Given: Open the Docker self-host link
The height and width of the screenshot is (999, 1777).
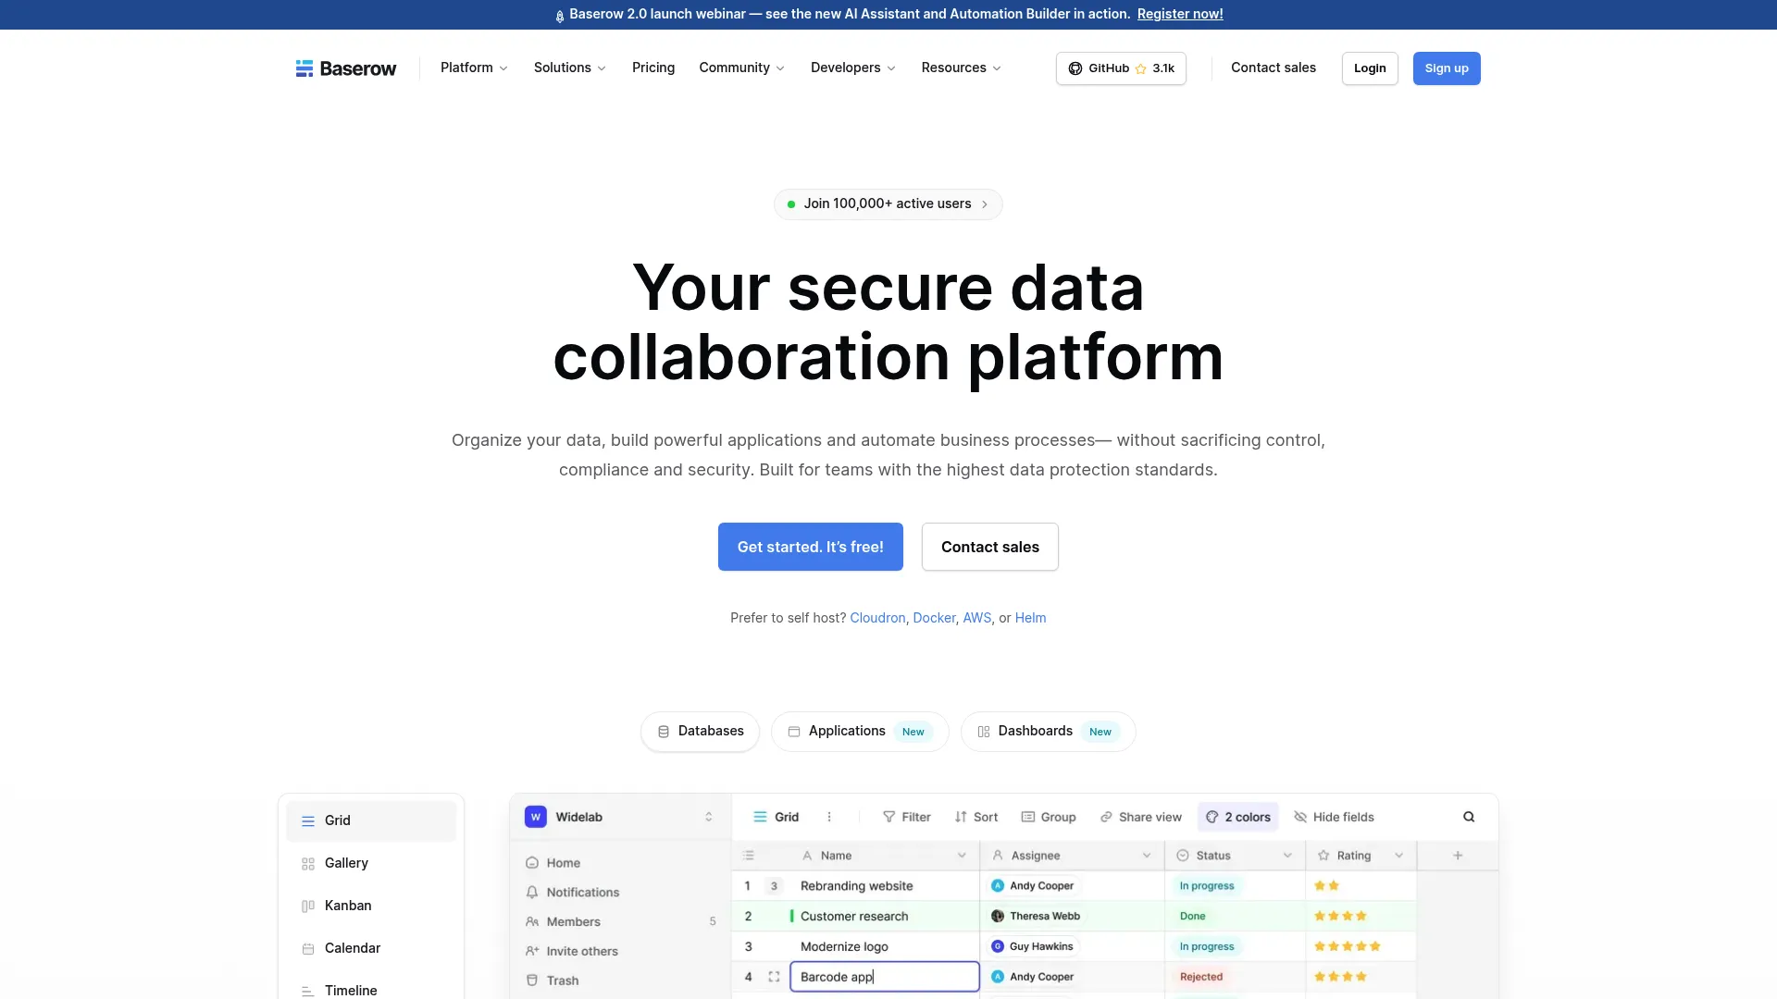Looking at the screenshot, I should pyautogui.click(x=934, y=617).
